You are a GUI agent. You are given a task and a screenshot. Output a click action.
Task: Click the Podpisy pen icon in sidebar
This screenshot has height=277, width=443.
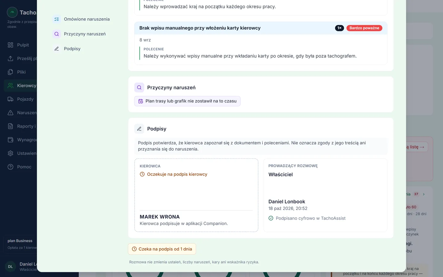[57, 49]
